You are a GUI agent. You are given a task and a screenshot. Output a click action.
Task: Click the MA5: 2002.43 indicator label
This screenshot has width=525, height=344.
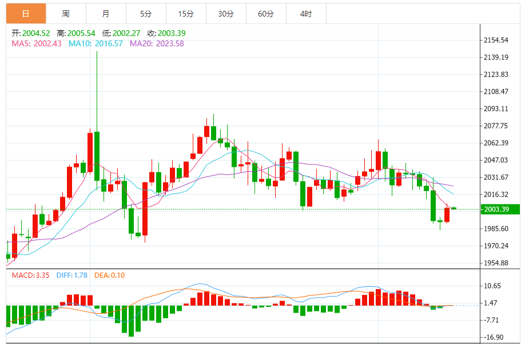(37, 43)
